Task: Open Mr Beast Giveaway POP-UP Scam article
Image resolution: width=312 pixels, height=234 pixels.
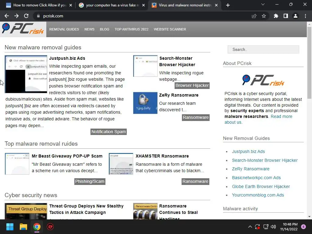Action: pos(67,156)
